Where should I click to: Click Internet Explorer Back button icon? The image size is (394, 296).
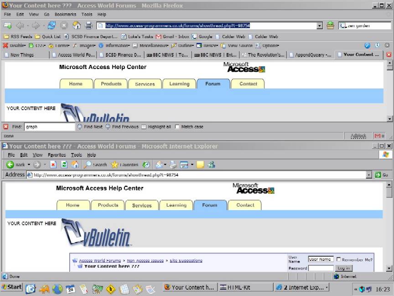[10, 164]
